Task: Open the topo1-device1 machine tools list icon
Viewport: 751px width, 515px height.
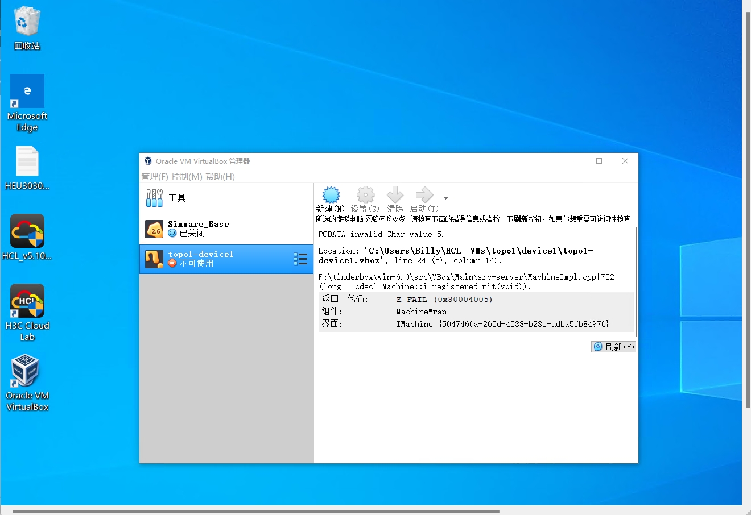Action: (300, 259)
